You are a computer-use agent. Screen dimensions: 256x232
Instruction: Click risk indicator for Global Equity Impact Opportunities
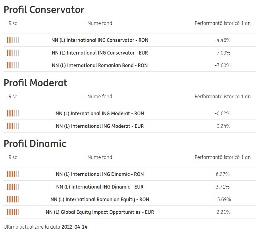13,212
